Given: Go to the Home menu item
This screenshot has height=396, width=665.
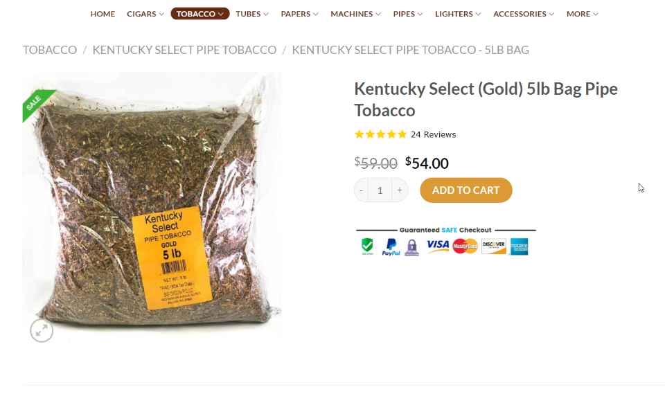Looking at the screenshot, I should click(103, 14).
